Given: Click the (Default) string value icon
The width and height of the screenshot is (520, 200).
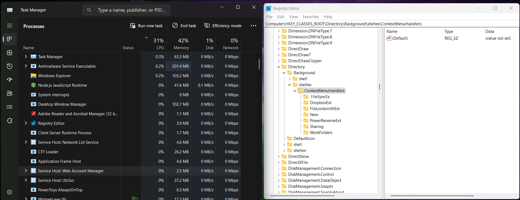Looking at the screenshot, I should pyautogui.click(x=389, y=38).
